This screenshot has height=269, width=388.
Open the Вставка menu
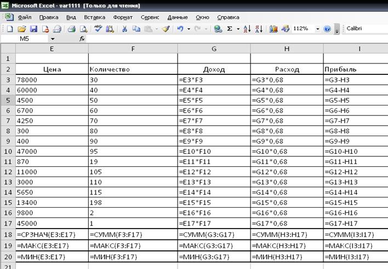click(x=94, y=17)
